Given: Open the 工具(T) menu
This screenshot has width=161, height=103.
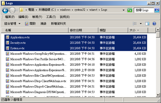Looking at the screenshot, I should click(51, 17).
